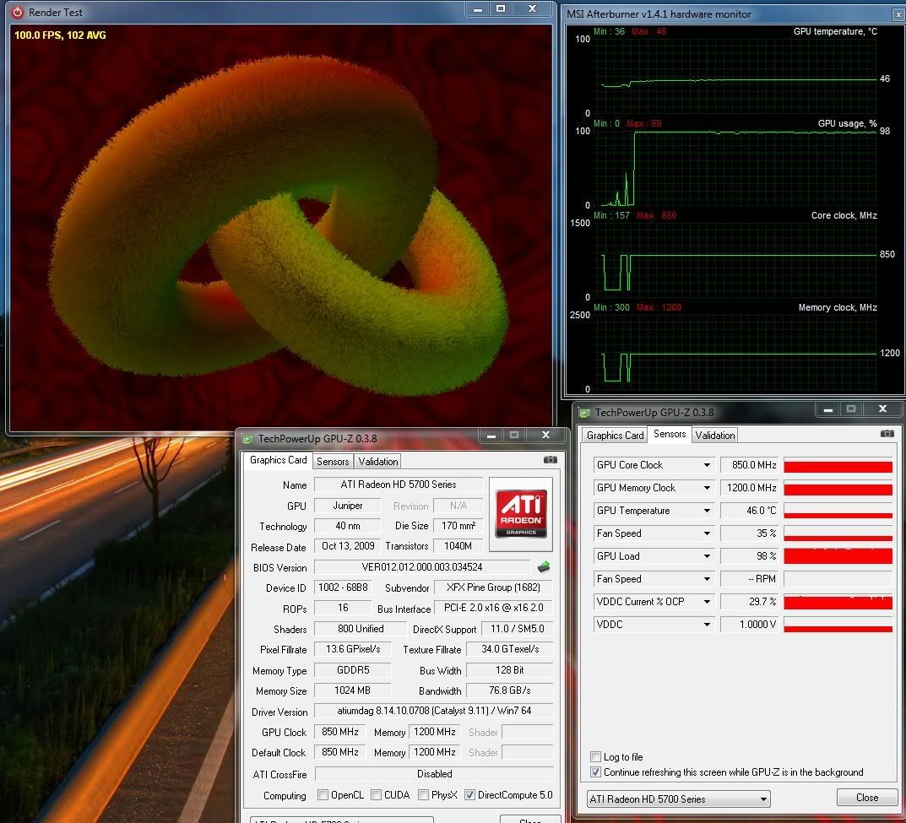Screen dimensions: 906x823
Task: Select Graphics Card tab in left GPU-Z window
Action: point(278,460)
